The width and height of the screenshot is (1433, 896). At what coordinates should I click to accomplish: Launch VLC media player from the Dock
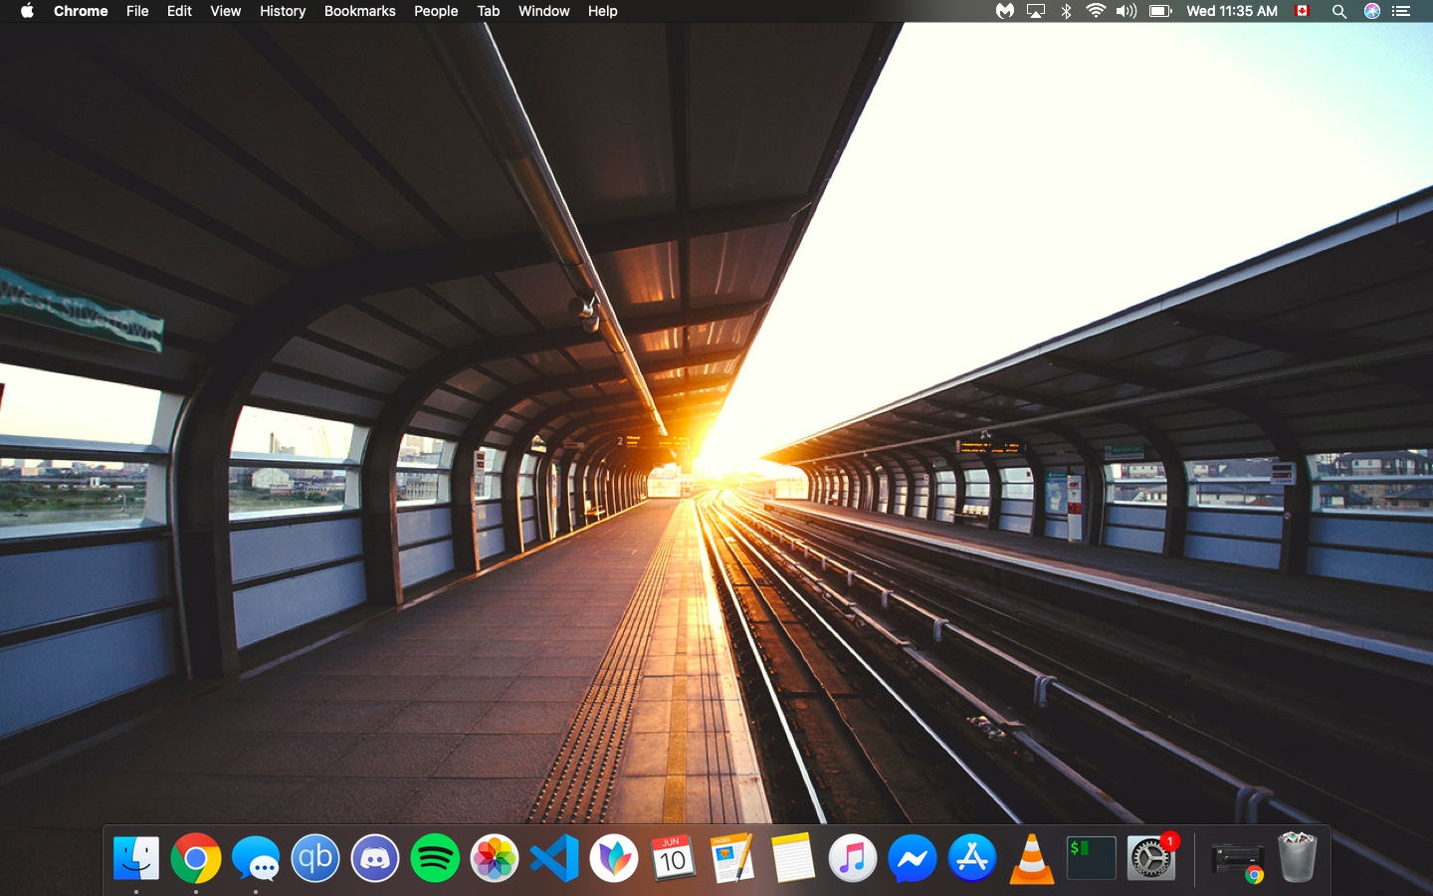coord(1032,858)
